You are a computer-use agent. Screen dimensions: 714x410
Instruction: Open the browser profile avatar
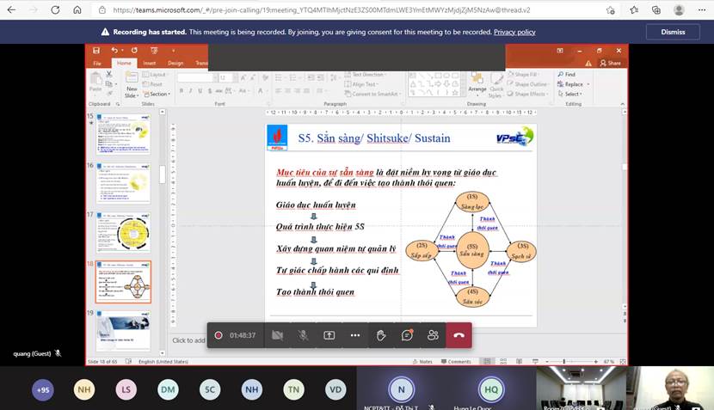tap(679, 10)
